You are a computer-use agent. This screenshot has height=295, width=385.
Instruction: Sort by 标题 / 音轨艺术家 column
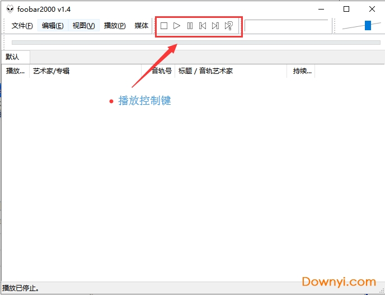click(231, 71)
